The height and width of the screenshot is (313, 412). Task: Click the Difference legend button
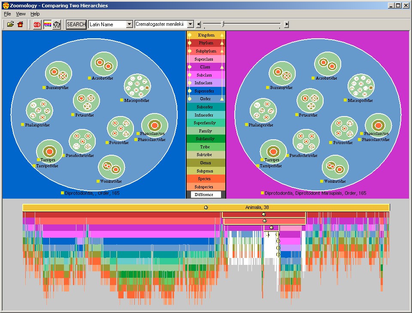click(x=206, y=195)
